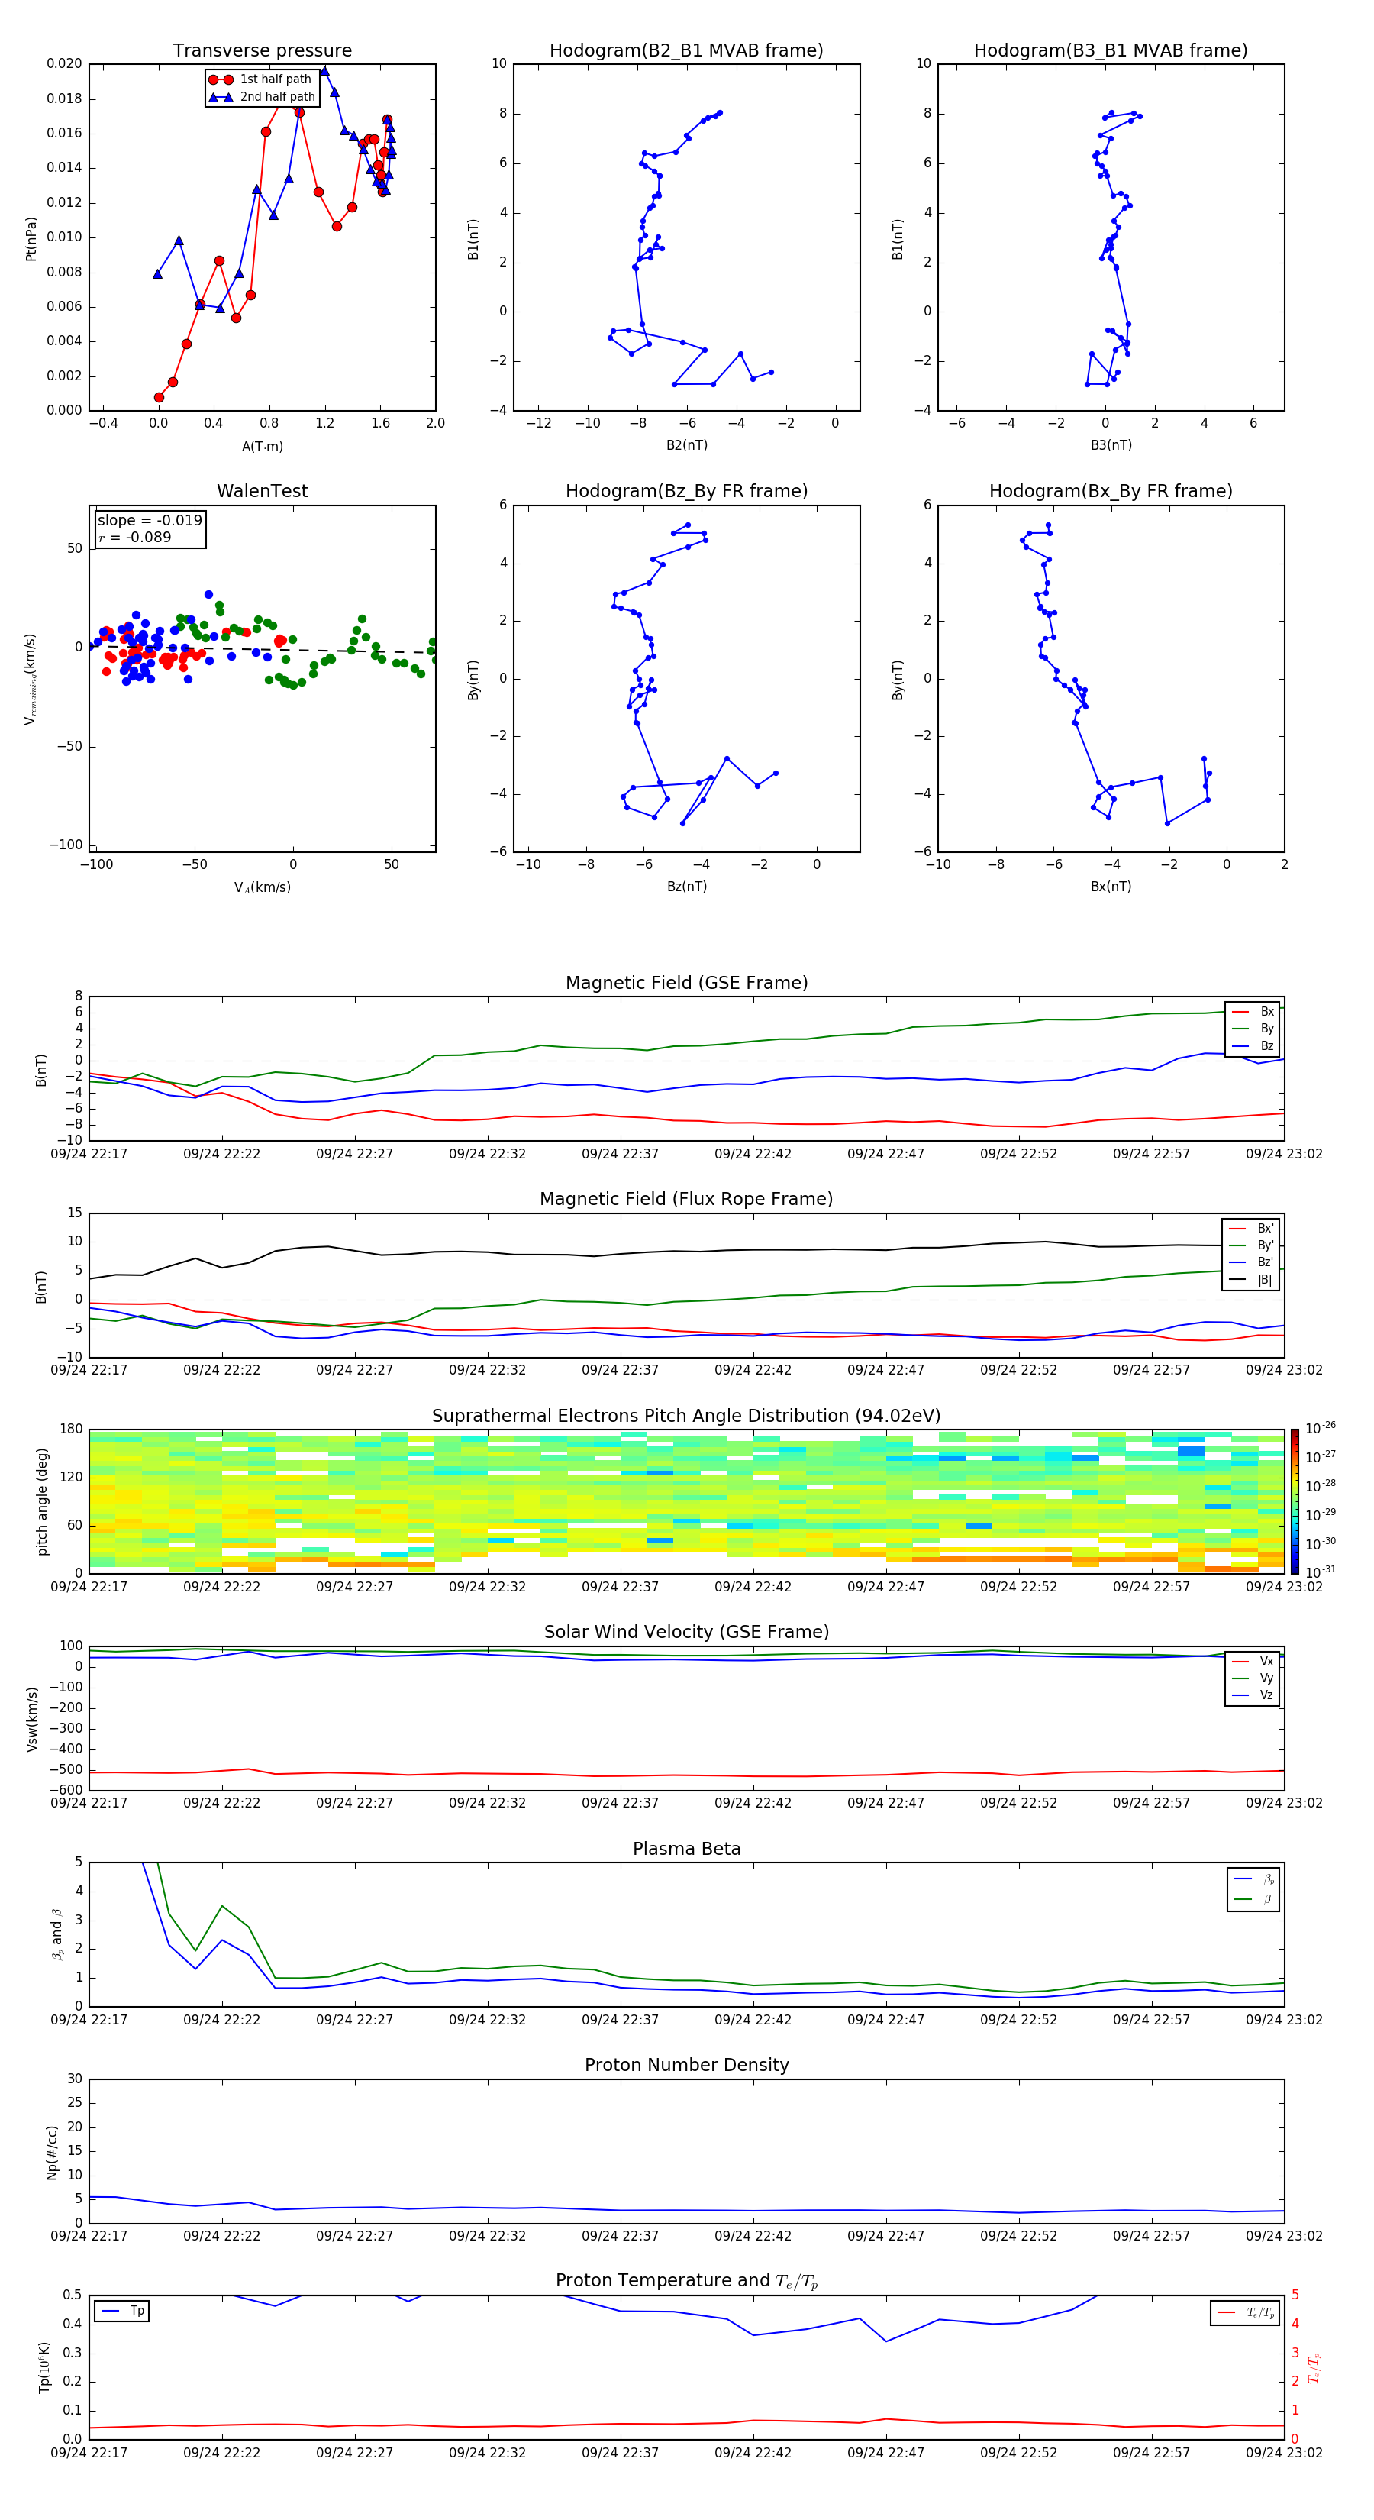Click the 'Magnetic Field (GSE Frame)' title

[686, 983]
